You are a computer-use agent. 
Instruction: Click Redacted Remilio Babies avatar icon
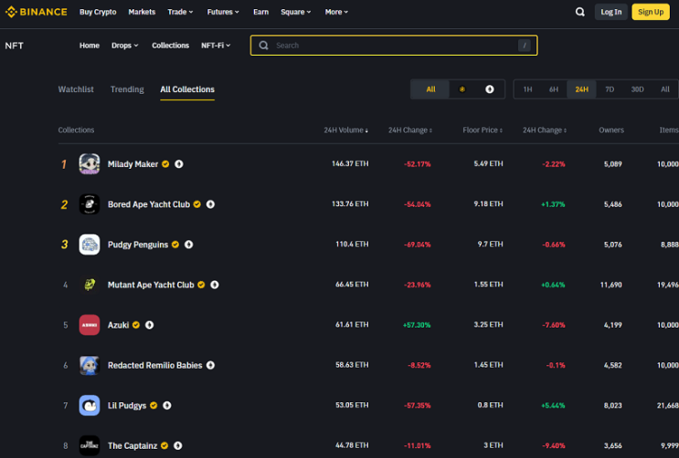tap(90, 365)
